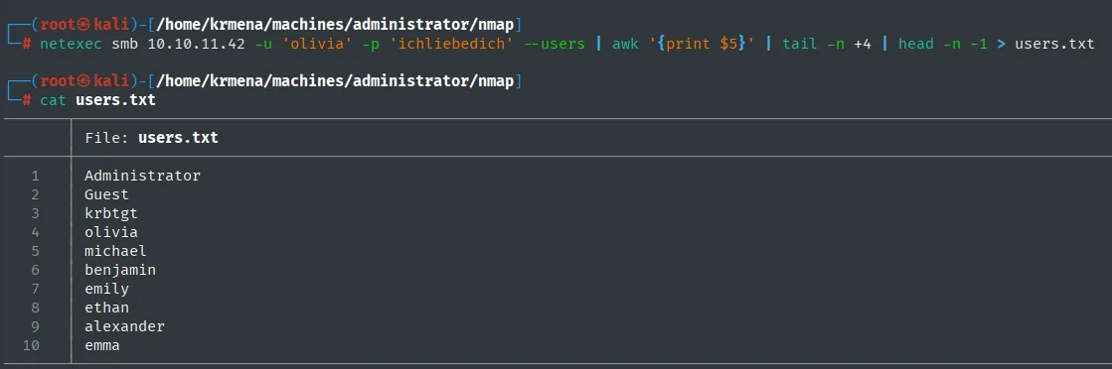The width and height of the screenshot is (1112, 369).
Task: Click line number 5 in the gutter
Action: (36, 251)
